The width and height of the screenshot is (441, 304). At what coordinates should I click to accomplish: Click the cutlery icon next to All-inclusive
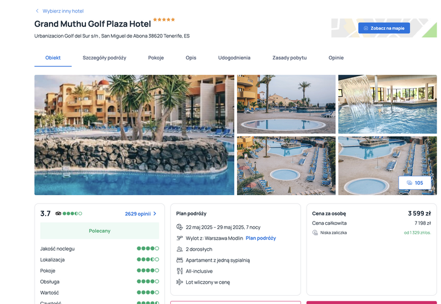pos(180,271)
